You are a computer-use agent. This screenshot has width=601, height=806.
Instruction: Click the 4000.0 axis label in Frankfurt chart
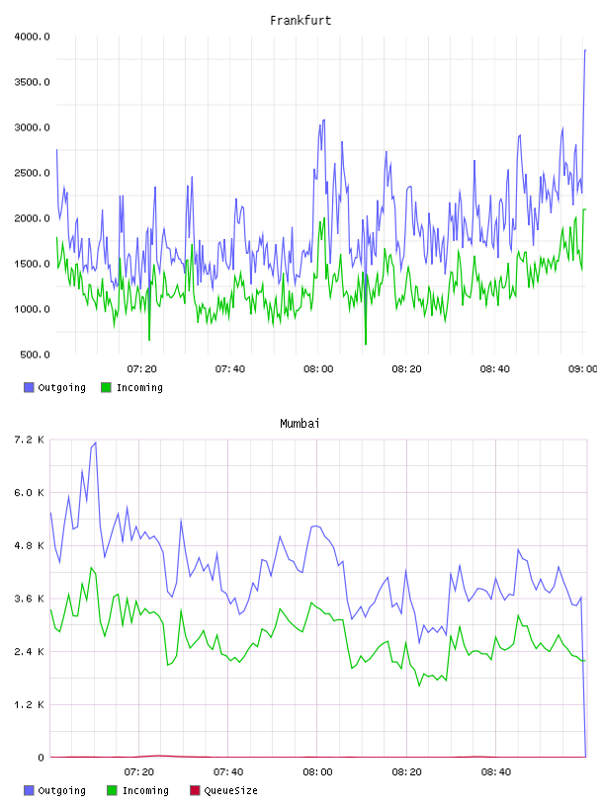pyautogui.click(x=32, y=37)
